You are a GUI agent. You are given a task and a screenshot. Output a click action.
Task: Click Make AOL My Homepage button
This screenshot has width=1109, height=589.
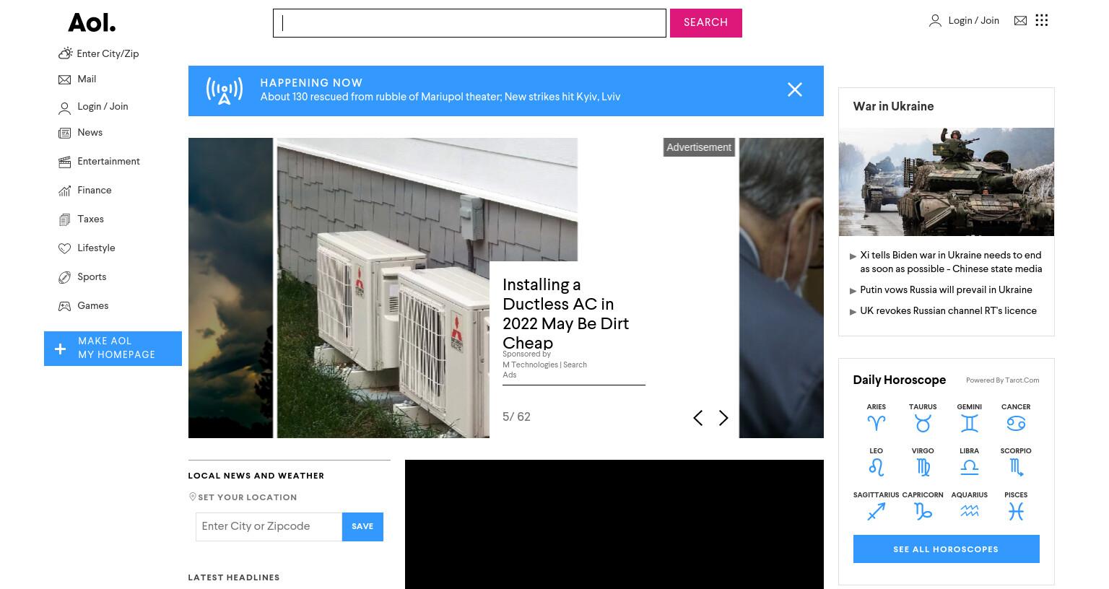[113, 349]
